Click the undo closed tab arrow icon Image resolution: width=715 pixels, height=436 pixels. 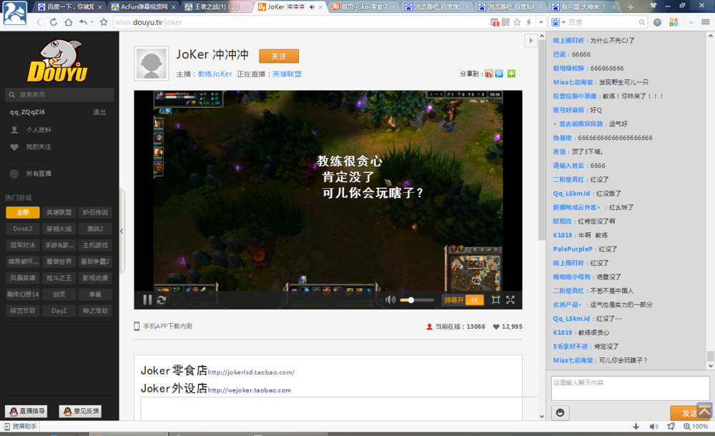pyautogui.click(x=83, y=22)
